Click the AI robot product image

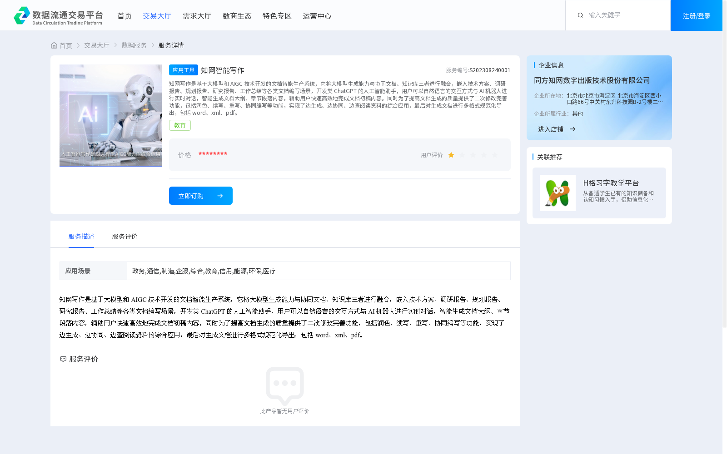click(x=110, y=115)
